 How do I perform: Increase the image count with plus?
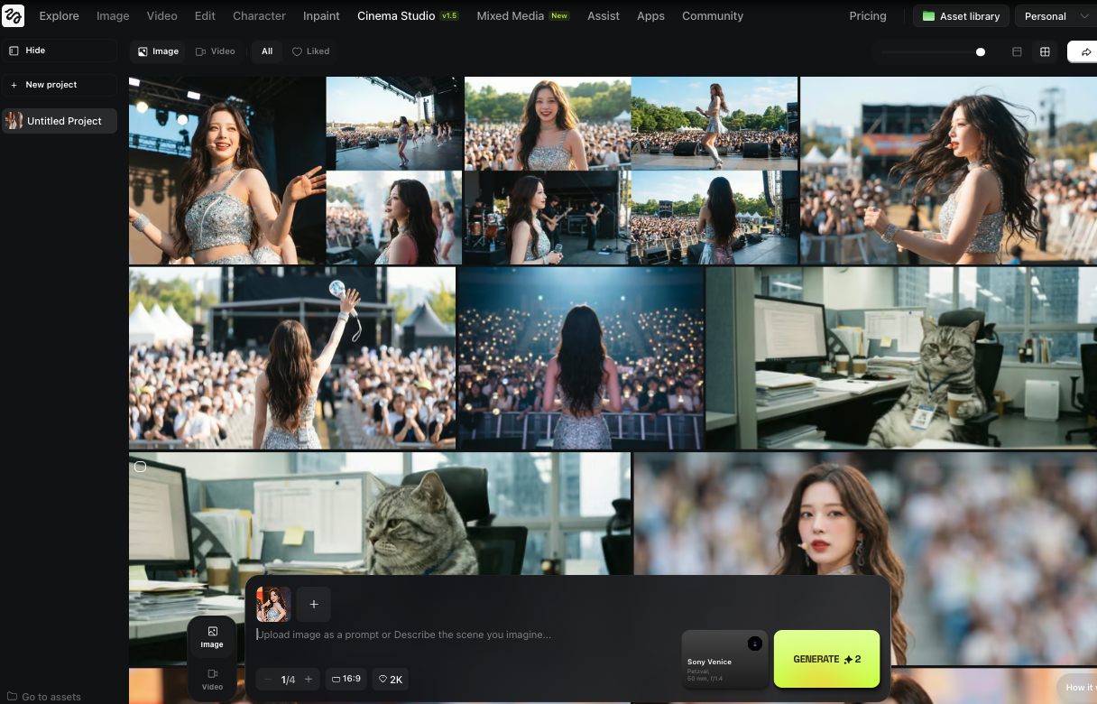coord(308,680)
